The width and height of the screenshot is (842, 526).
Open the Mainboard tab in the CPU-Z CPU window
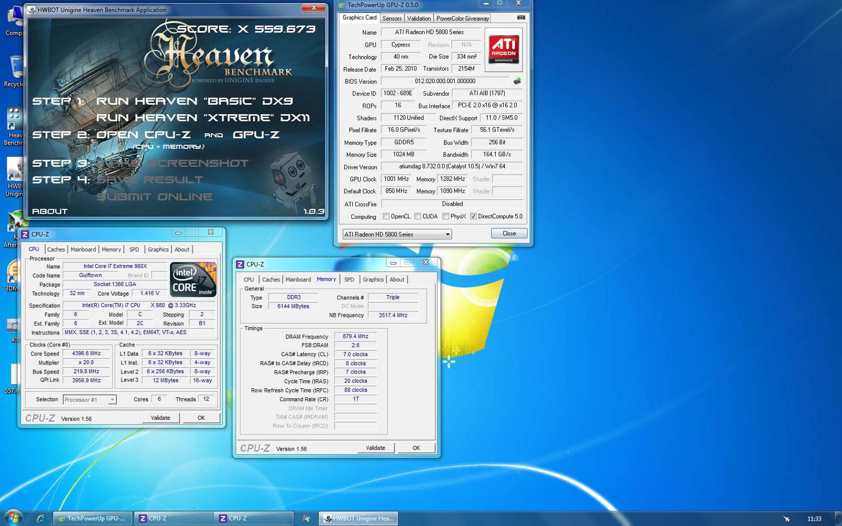coord(83,249)
